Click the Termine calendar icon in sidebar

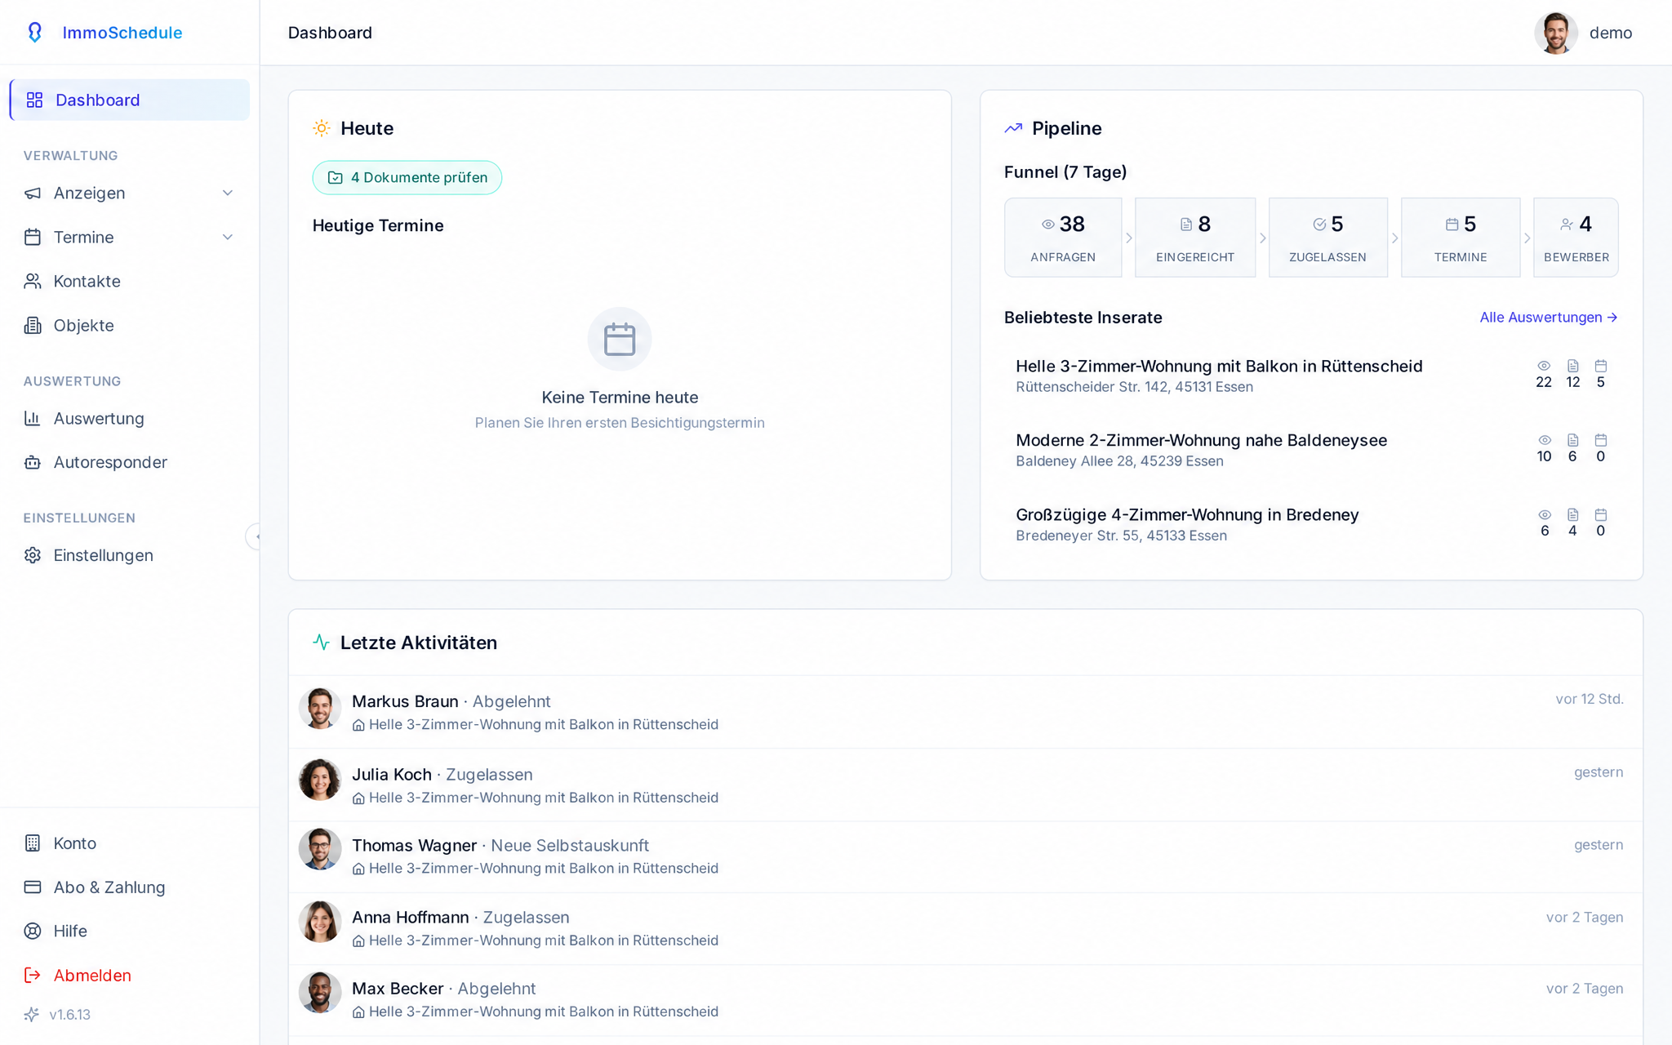pyautogui.click(x=33, y=237)
